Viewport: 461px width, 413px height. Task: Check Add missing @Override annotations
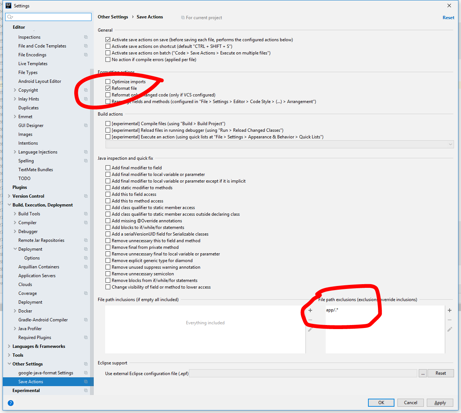tap(108, 220)
